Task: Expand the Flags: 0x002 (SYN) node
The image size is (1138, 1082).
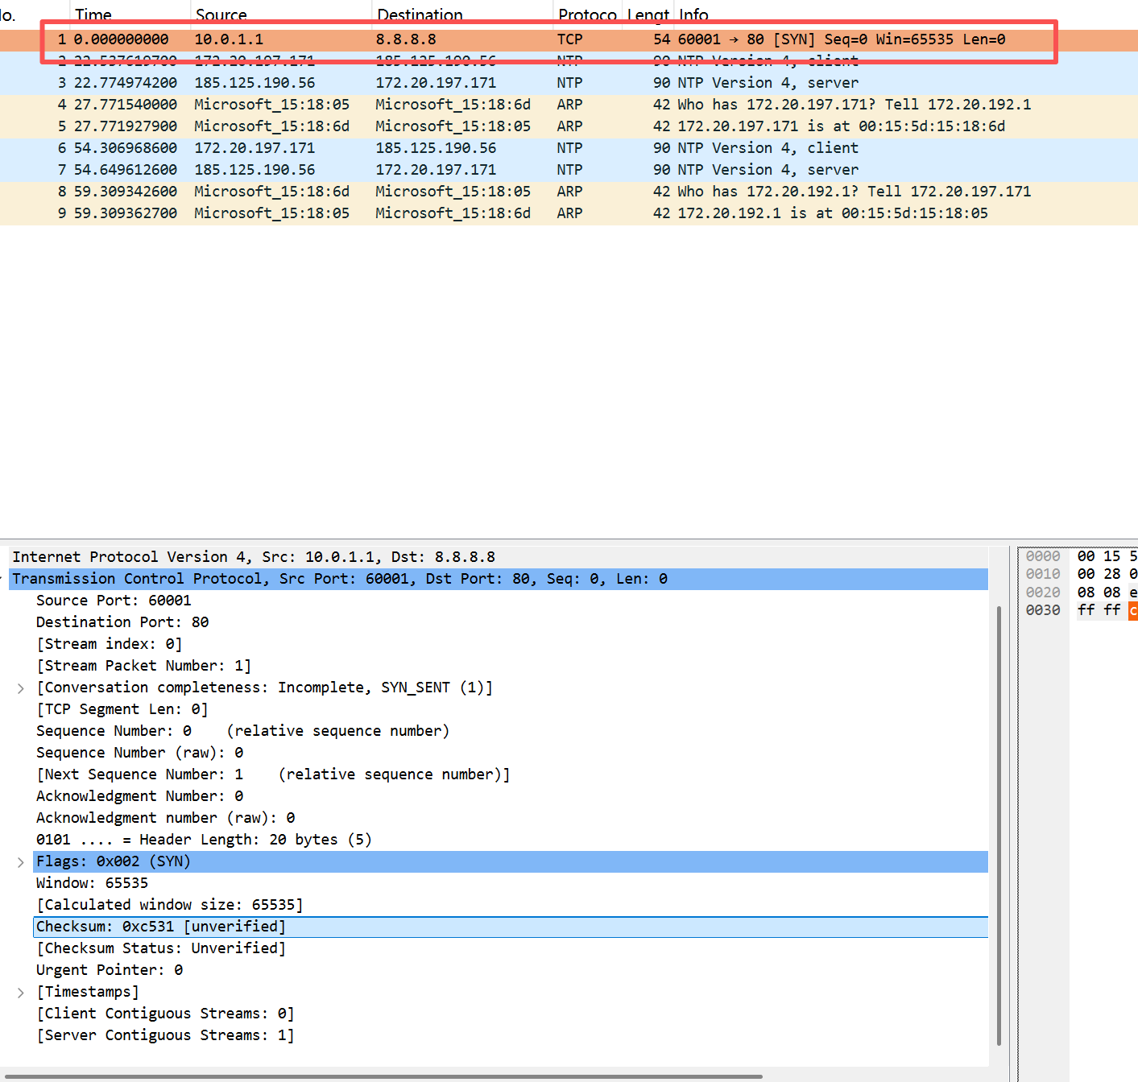Action: pyautogui.click(x=21, y=862)
